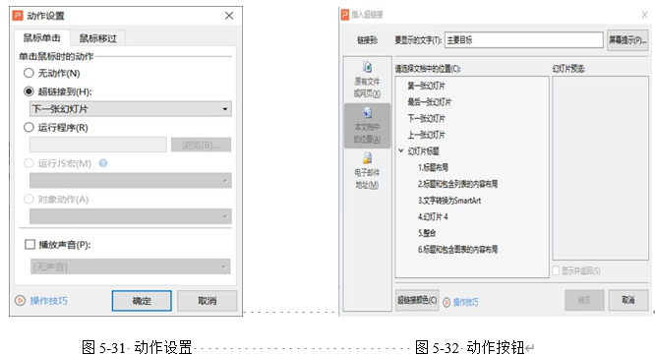655x355 pixels.
Task: Select the 超链接到 radio button
Action: click(x=29, y=91)
